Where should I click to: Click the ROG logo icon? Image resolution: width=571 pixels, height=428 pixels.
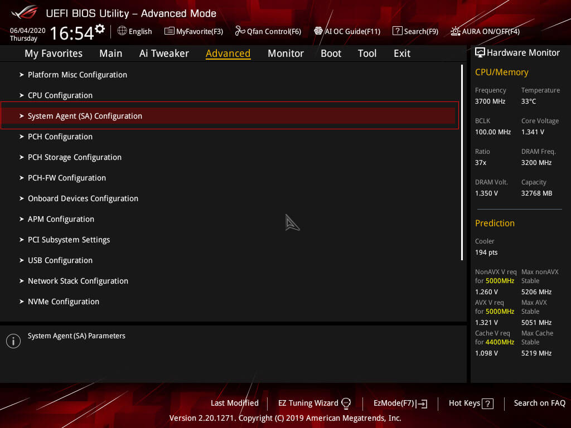click(24, 12)
